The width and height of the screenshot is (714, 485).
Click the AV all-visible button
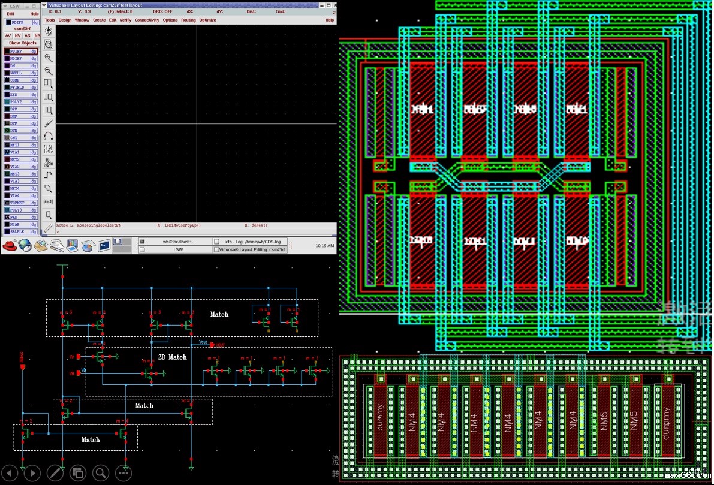click(8, 36)
